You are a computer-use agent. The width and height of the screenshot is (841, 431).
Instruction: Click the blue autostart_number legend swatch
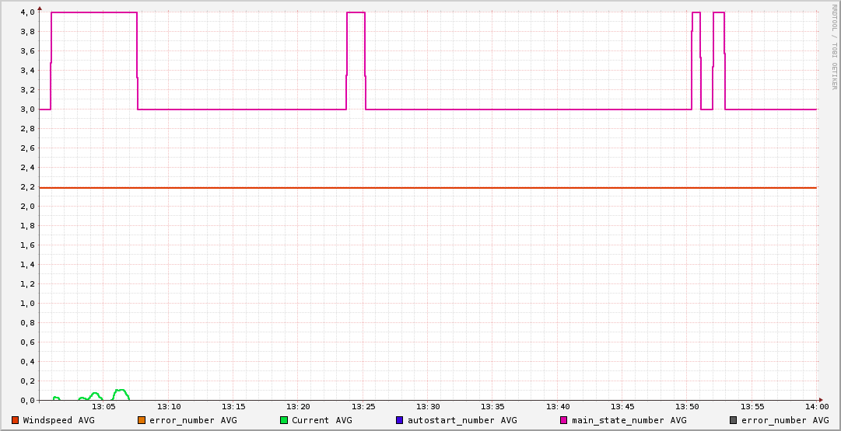tap(400, 420)
